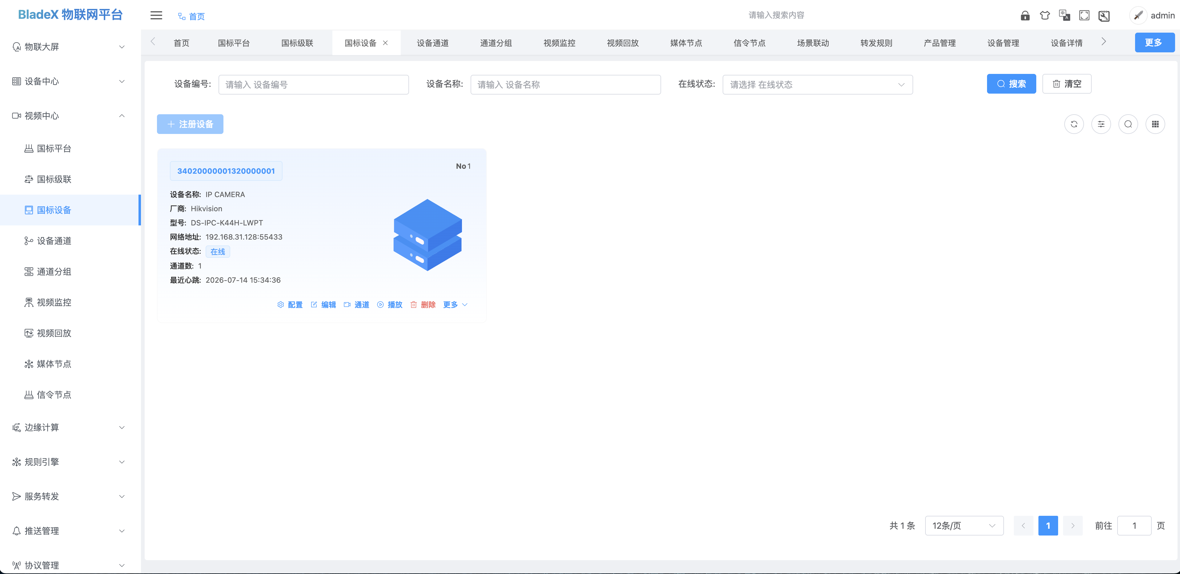Open the theme shirt icon

coord(1044,16)
